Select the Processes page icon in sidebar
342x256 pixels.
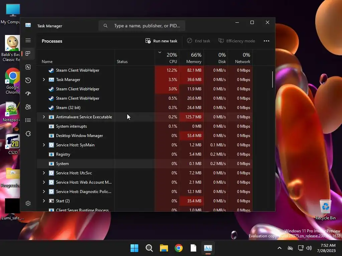[28, 54]
